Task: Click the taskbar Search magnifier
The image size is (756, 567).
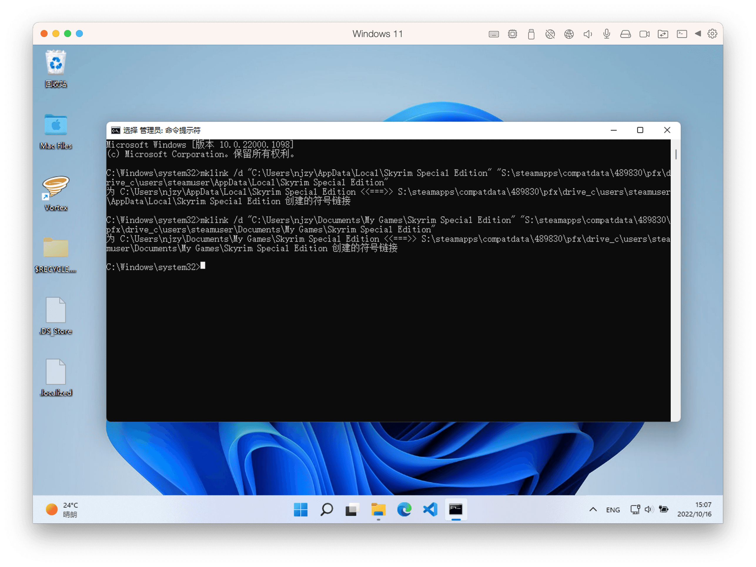Action: 326,510
